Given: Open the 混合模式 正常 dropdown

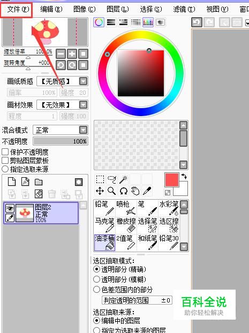Looking at the screenshot, I should [61, 130].
